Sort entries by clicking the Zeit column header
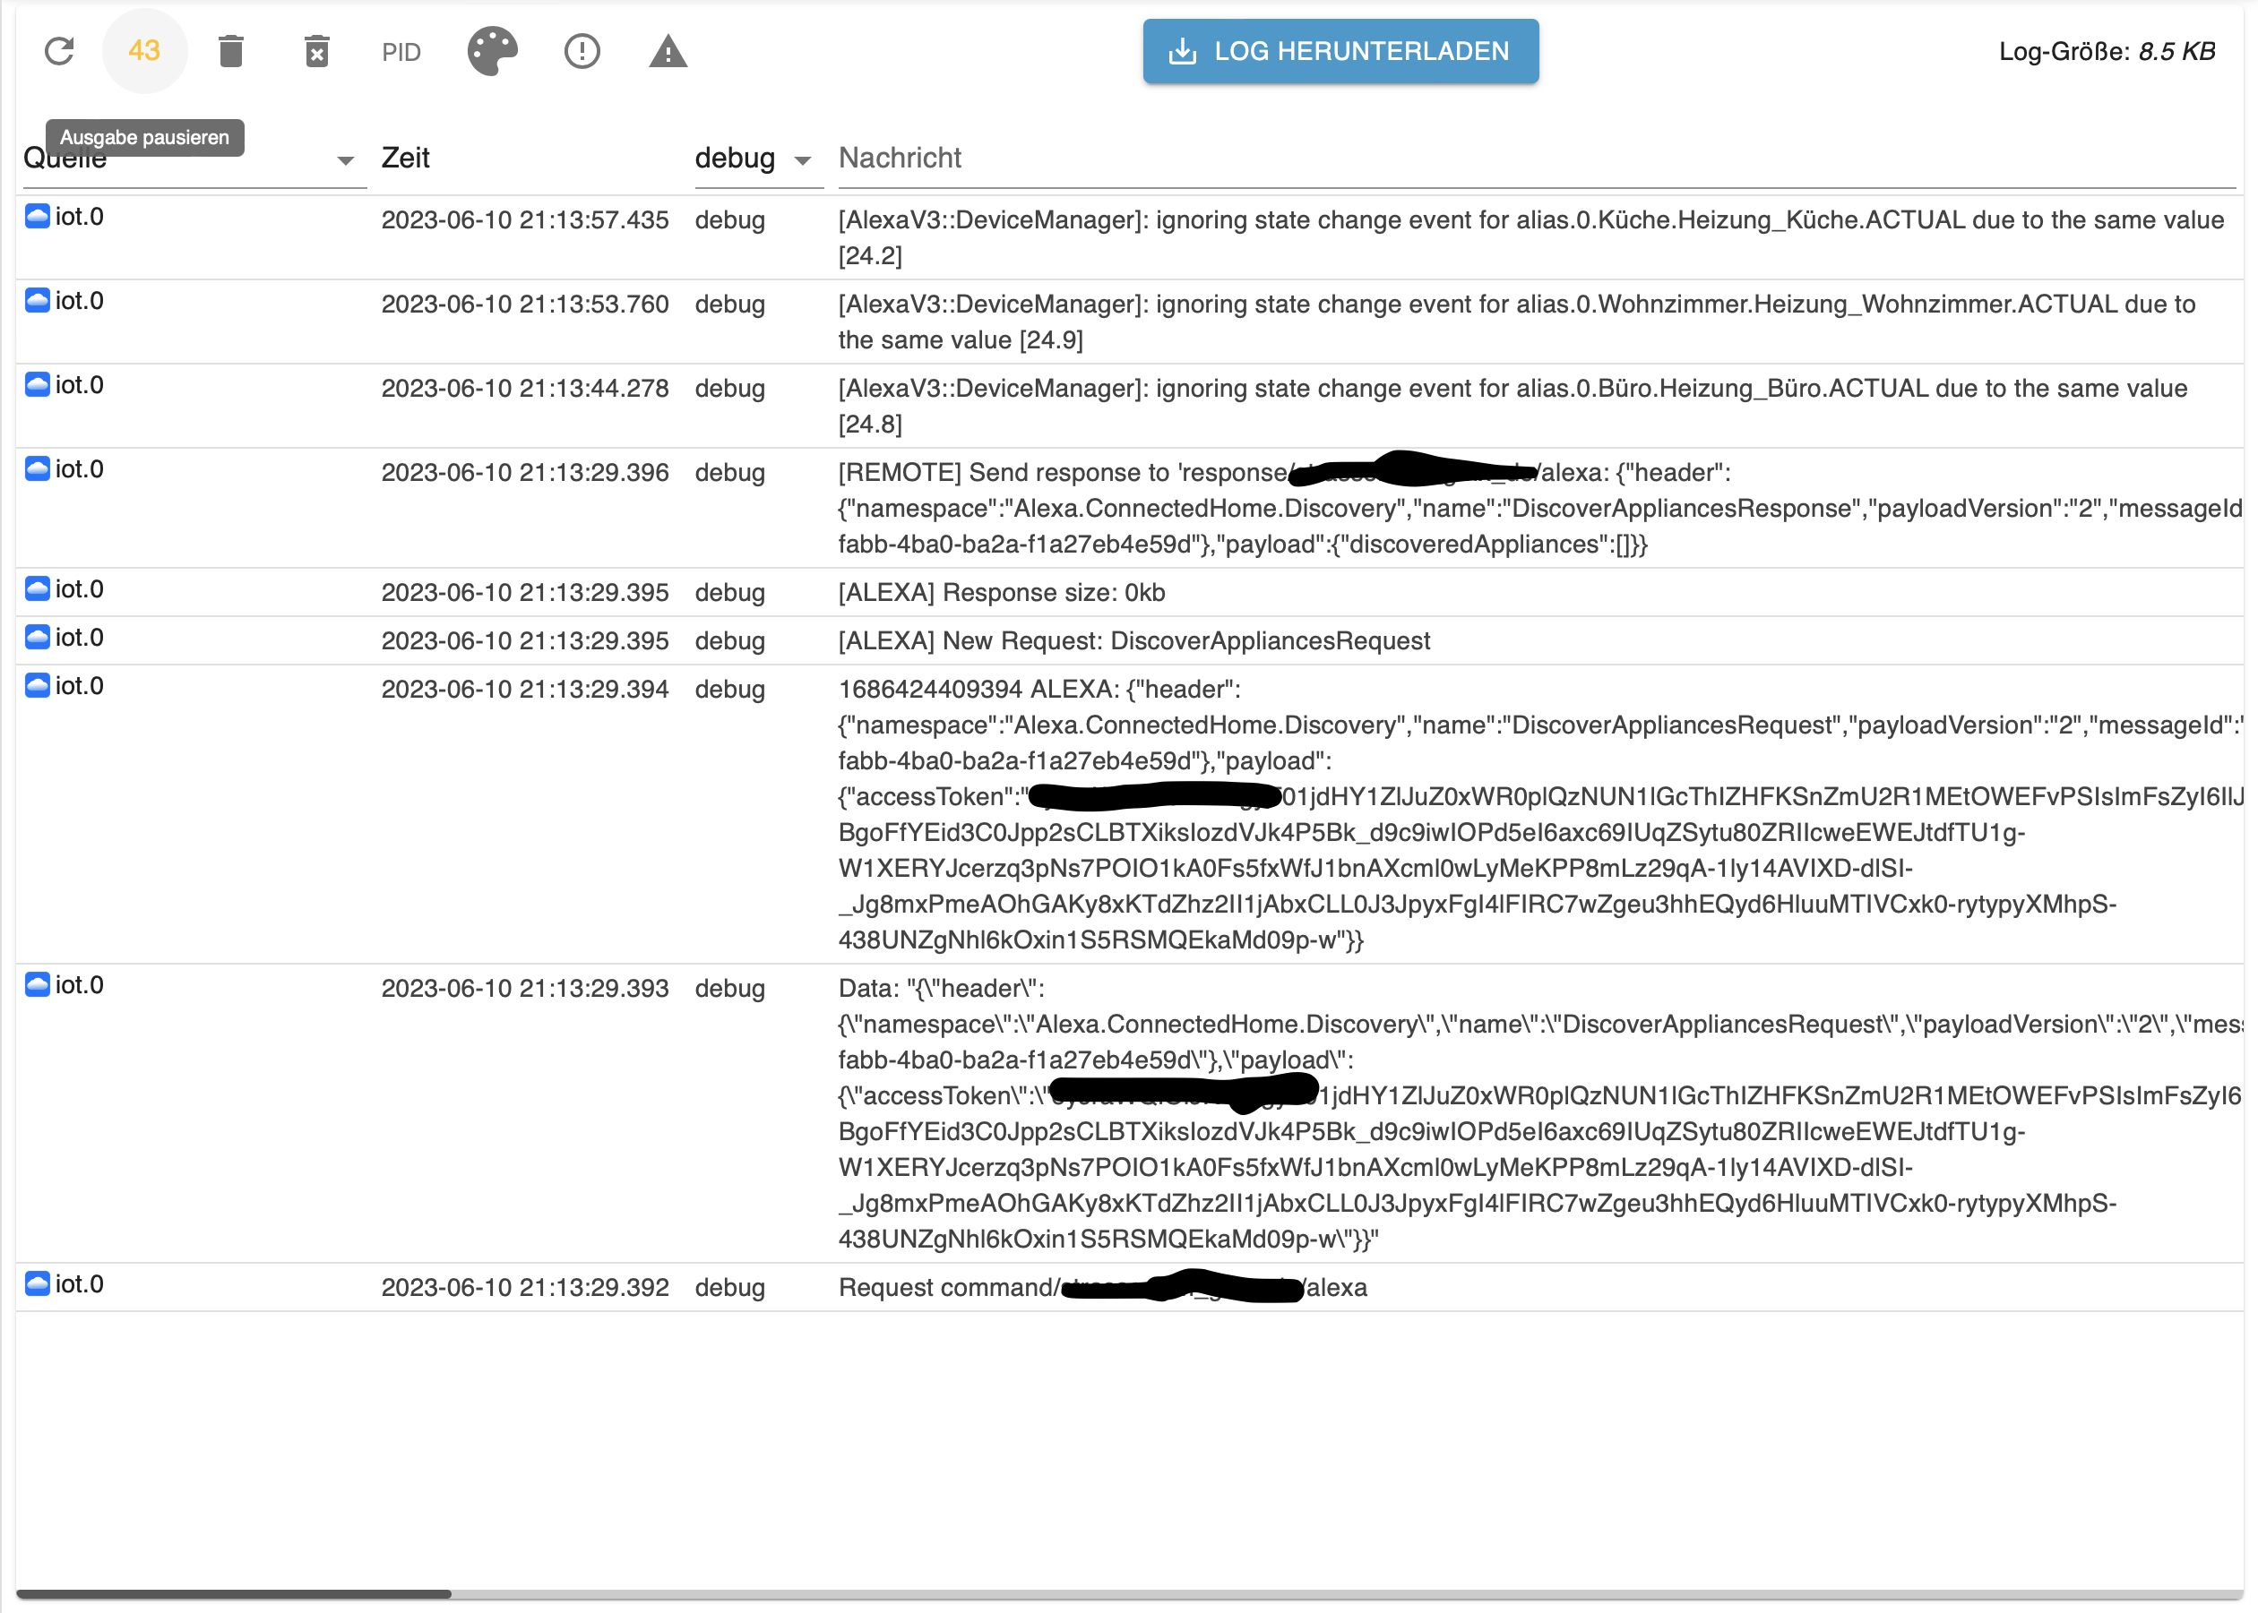This screenshot has width=2258, height=1613. [405, 157]
